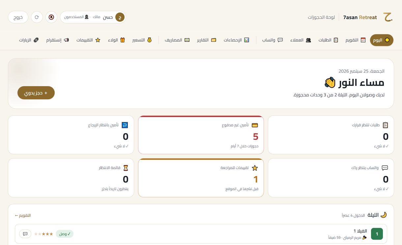Open the الطلبات tab

click(328, 40)
